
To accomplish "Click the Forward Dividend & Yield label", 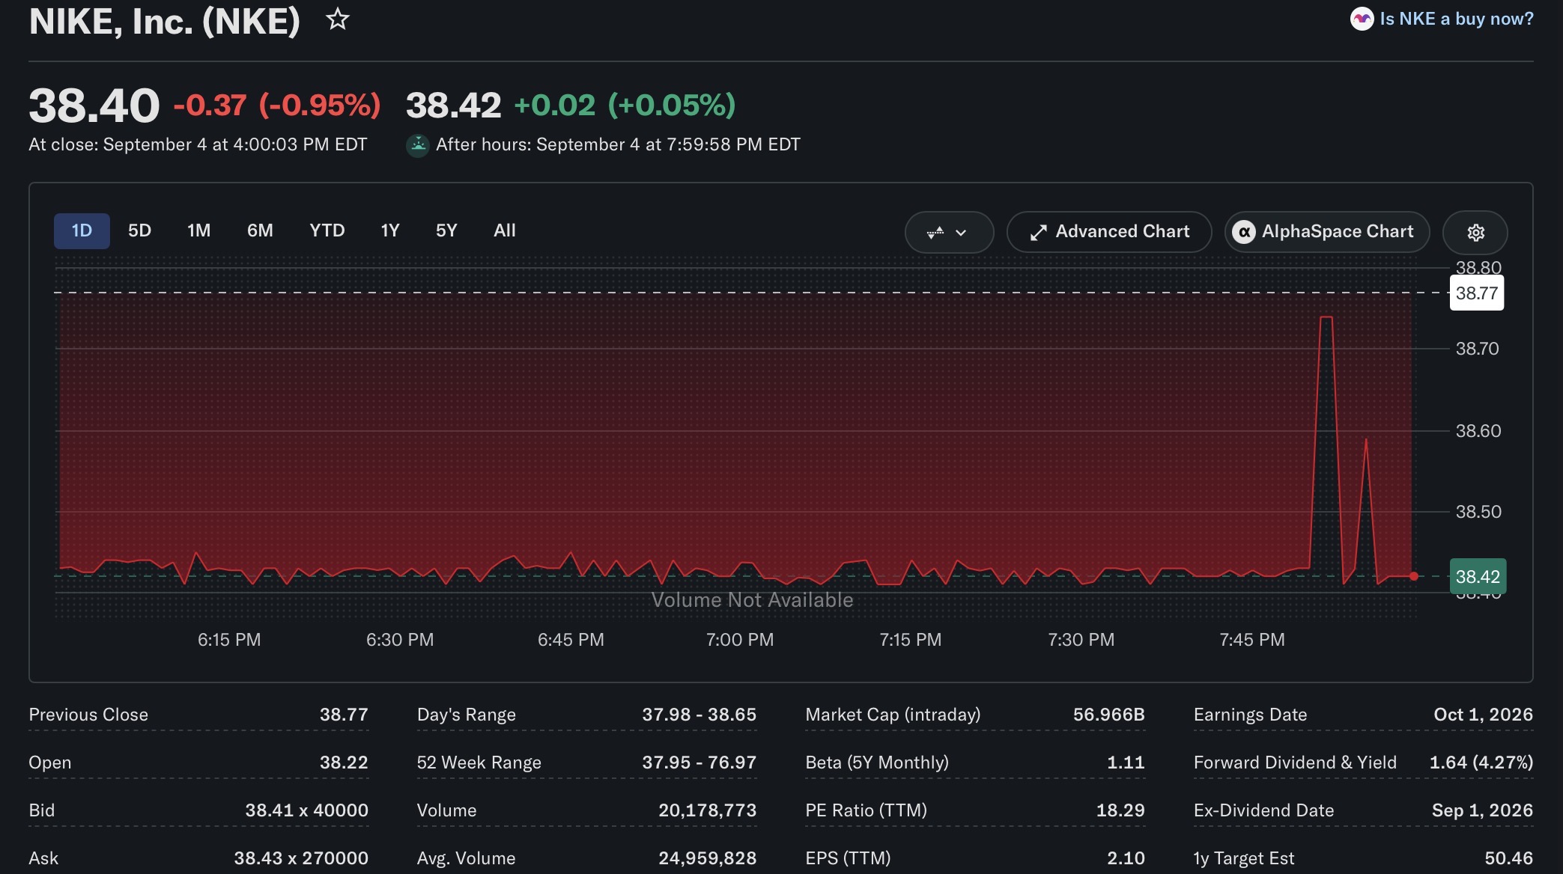I will (x=1295, y=763).
